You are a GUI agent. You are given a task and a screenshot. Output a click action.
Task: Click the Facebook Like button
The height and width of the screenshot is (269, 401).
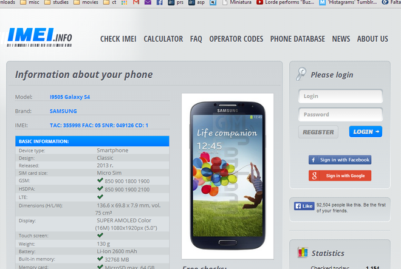coord(304,206)
